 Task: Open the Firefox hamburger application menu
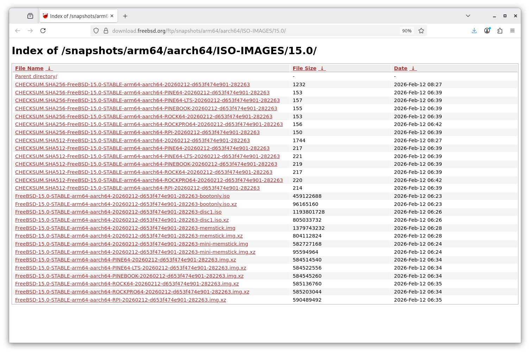point(512,31)
